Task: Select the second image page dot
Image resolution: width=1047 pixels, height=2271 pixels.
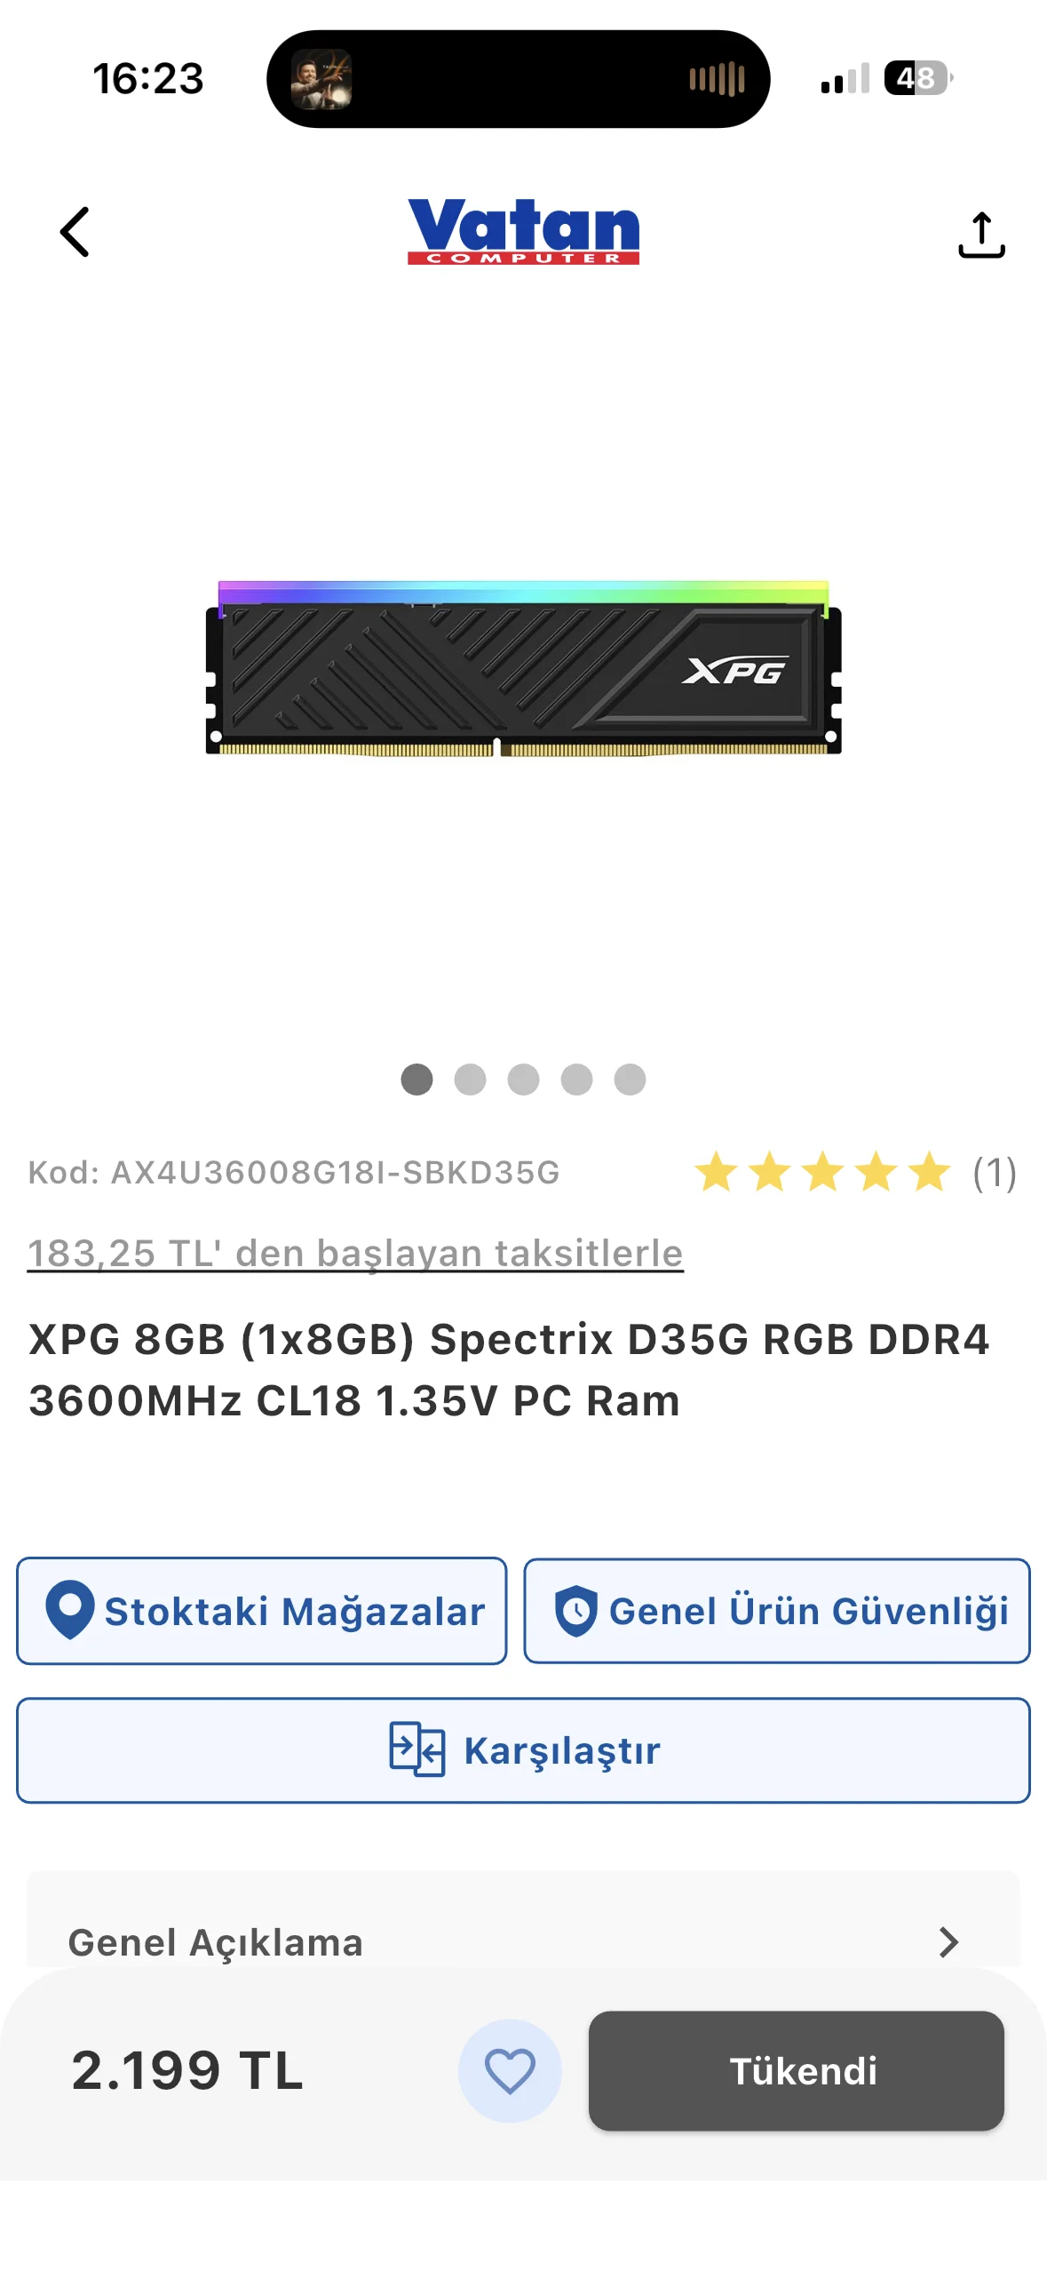Action: click(x=470, y=1080)
